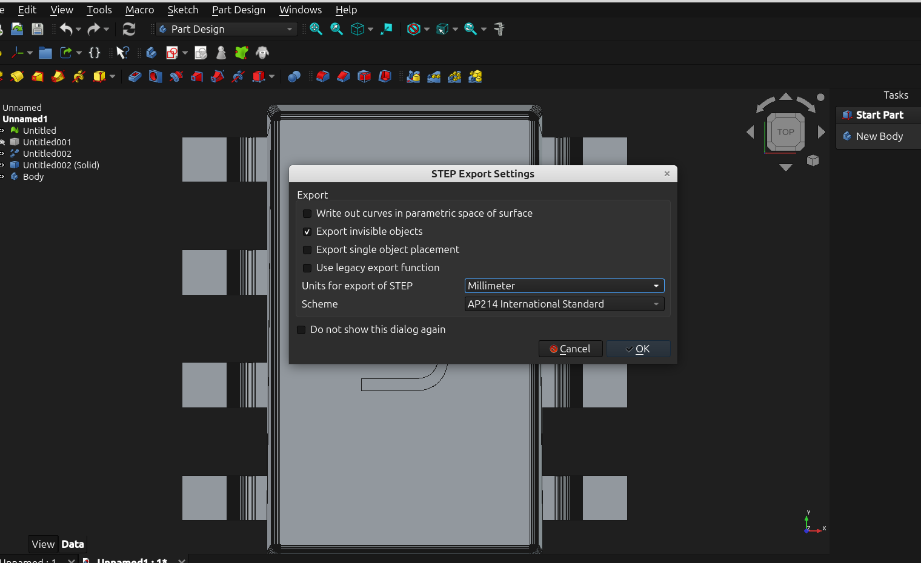Click New Body in Tasks panel
The image size is (921, 563).
point(879,136)
